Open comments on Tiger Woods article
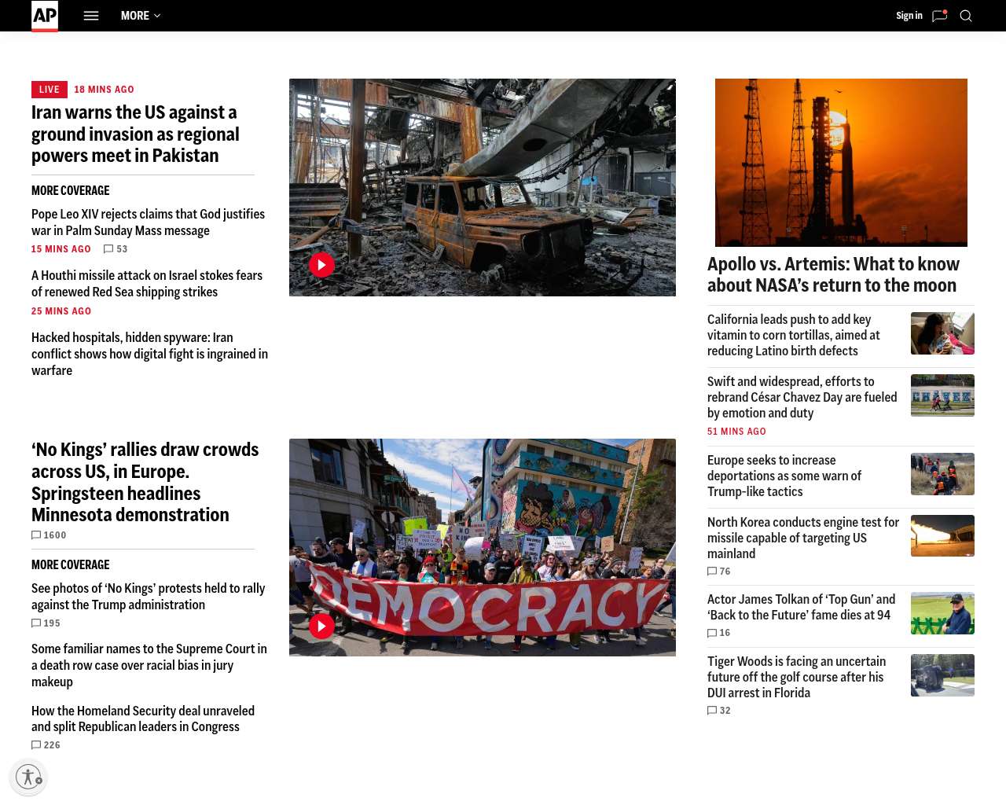The image size is (1006, 805). tap(719, 711)
